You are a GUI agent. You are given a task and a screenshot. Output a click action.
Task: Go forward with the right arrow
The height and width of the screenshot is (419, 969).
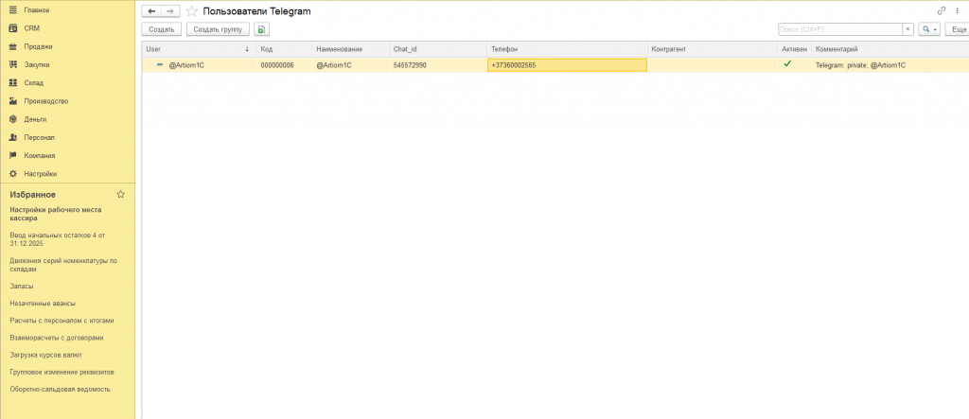coord(170,11)
